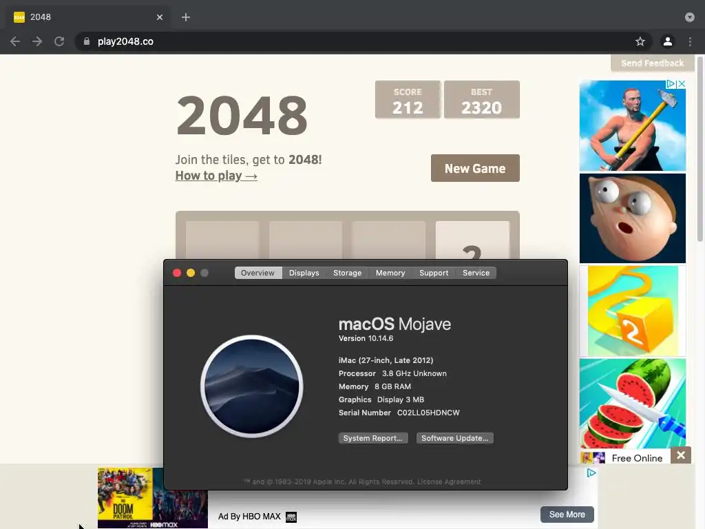Close the Free Online ad with the X button
This screenshot has height=529, width=705.
(x=681, y=455)
